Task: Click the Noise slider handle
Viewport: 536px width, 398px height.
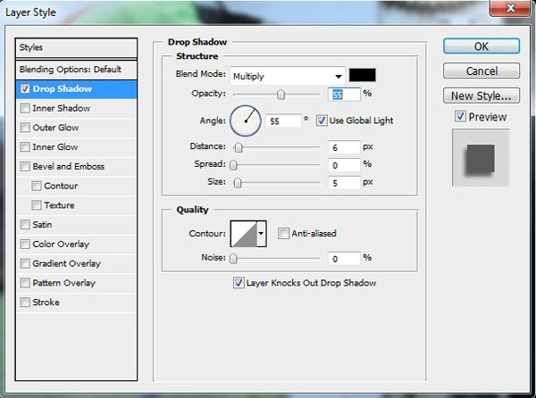Action: pos(233,259)
